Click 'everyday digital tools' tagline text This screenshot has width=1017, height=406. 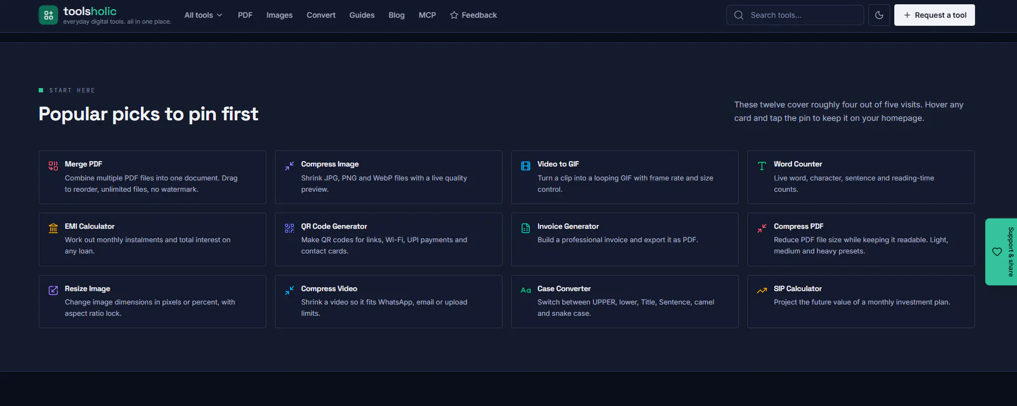[117, 22]
